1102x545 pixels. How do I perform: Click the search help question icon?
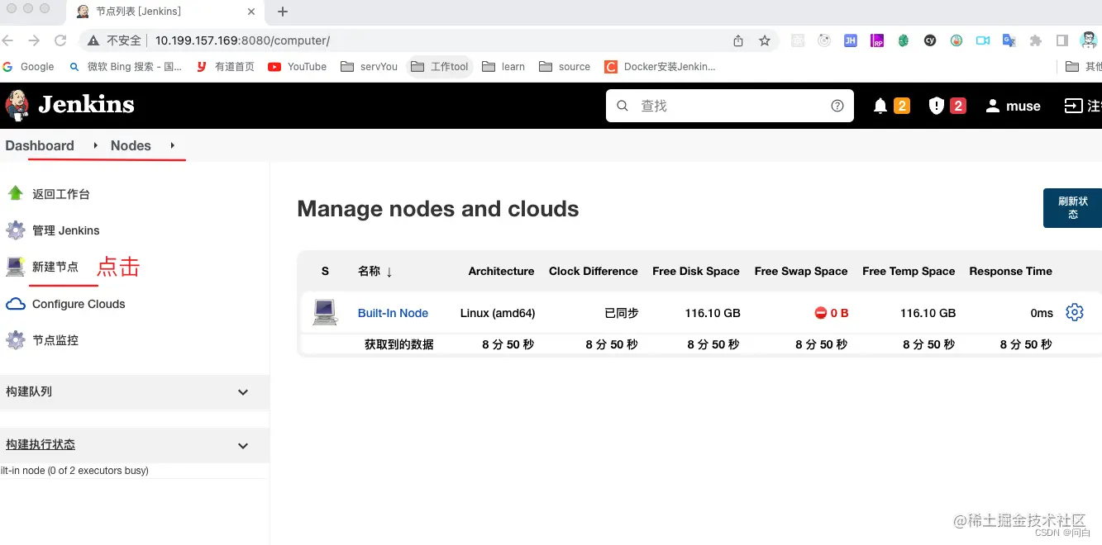tap(837, 106)
